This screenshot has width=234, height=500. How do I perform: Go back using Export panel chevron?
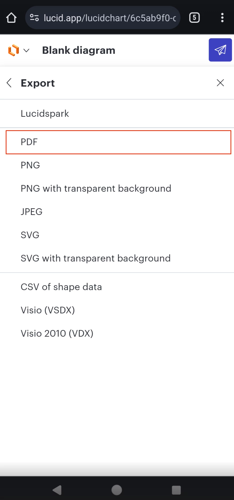[9, 83]
